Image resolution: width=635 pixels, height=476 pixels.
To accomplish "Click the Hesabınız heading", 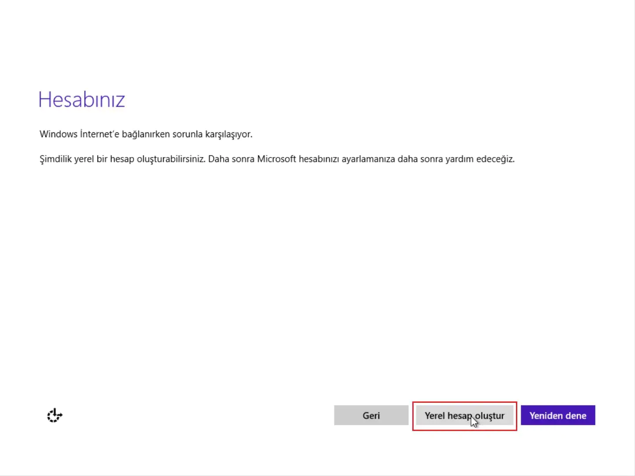I will (82, 99).
